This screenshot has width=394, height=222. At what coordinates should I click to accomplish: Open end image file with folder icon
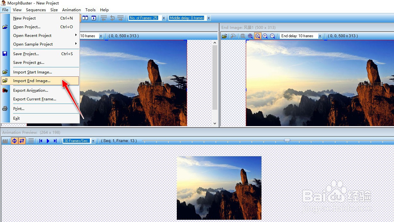pos(225,36)
